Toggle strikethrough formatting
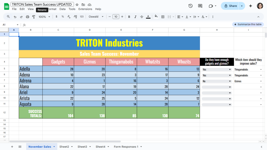The width and height of the screenshot is (267, 150). coord(142,17)
